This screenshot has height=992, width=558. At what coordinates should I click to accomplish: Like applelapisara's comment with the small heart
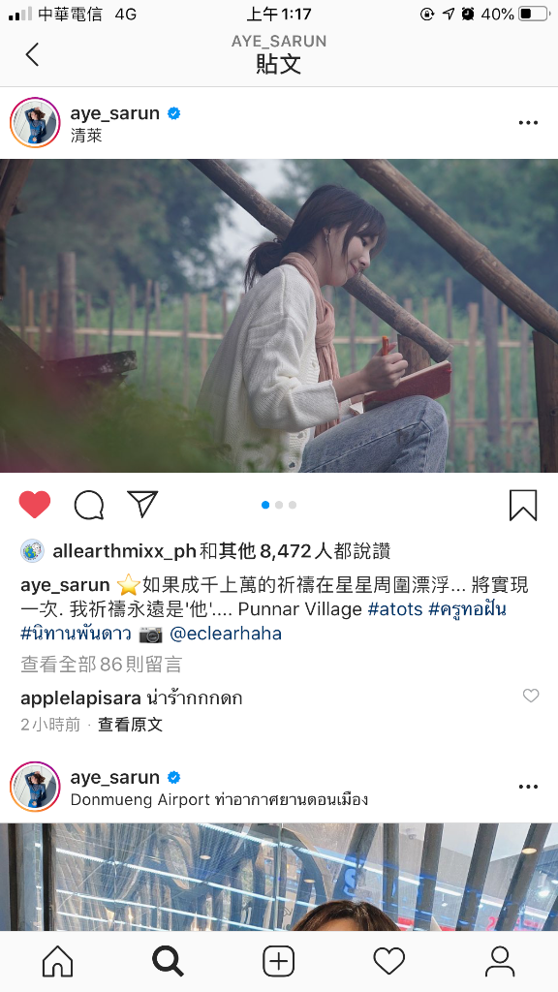531,696
